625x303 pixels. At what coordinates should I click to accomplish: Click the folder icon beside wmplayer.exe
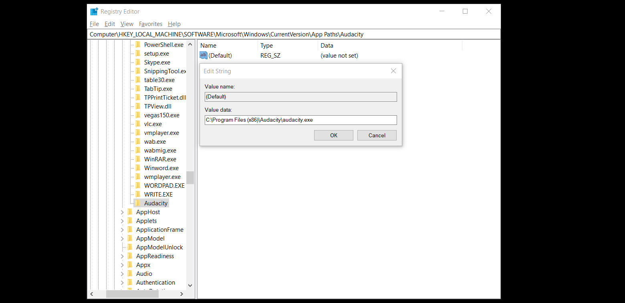138,177
